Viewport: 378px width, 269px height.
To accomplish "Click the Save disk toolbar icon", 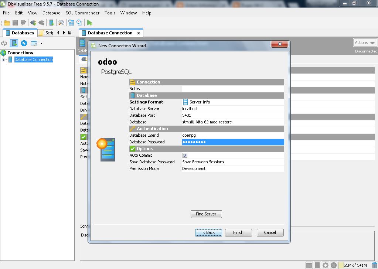I will 15,23.
